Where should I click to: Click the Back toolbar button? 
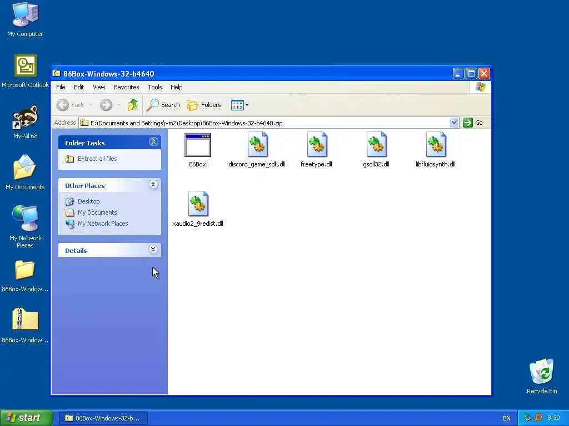tap(71, 105)
